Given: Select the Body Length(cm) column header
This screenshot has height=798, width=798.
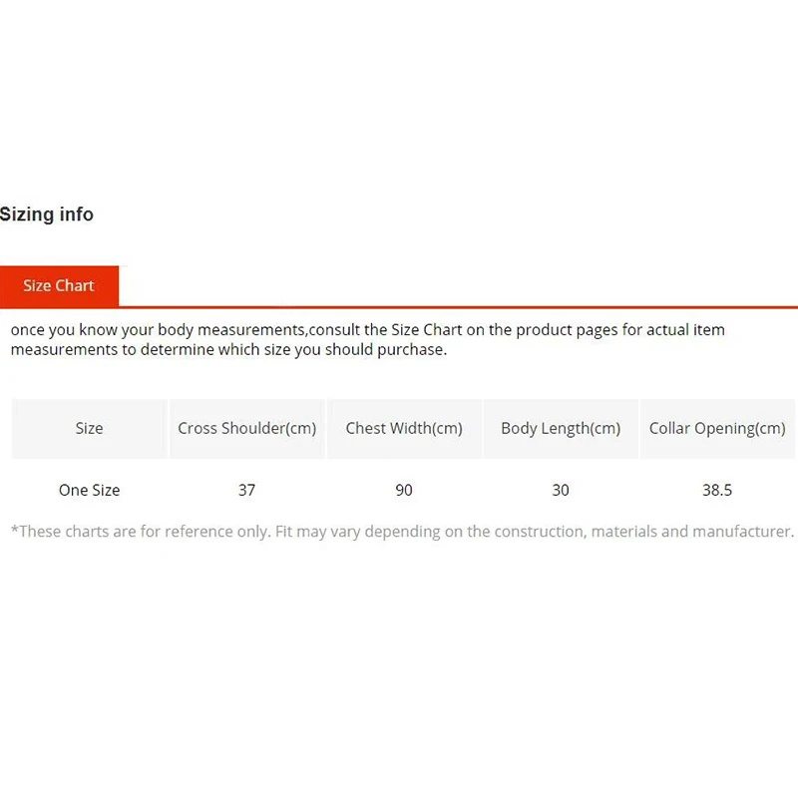Looking at the screenshot, I should (x=561, y=429).
